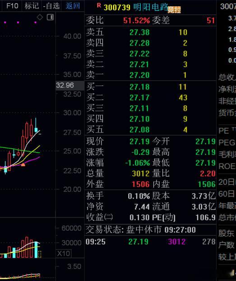Click 涨幅 value -1.06%
The width and height of the screenshot is (236, 281).
[138, 163]
